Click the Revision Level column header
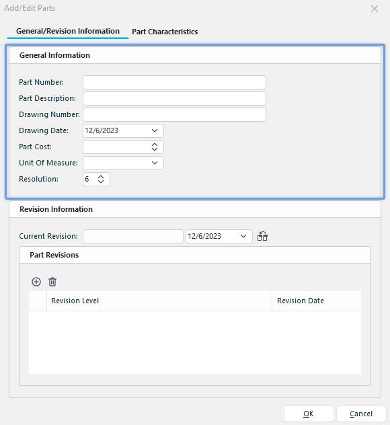Screen dimensions: 390x425 click(159, 301)
